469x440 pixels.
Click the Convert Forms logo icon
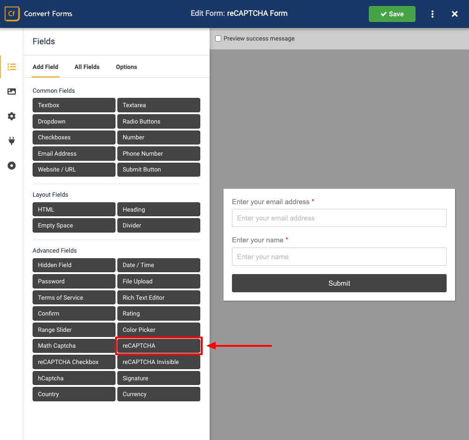click(12, 14)
